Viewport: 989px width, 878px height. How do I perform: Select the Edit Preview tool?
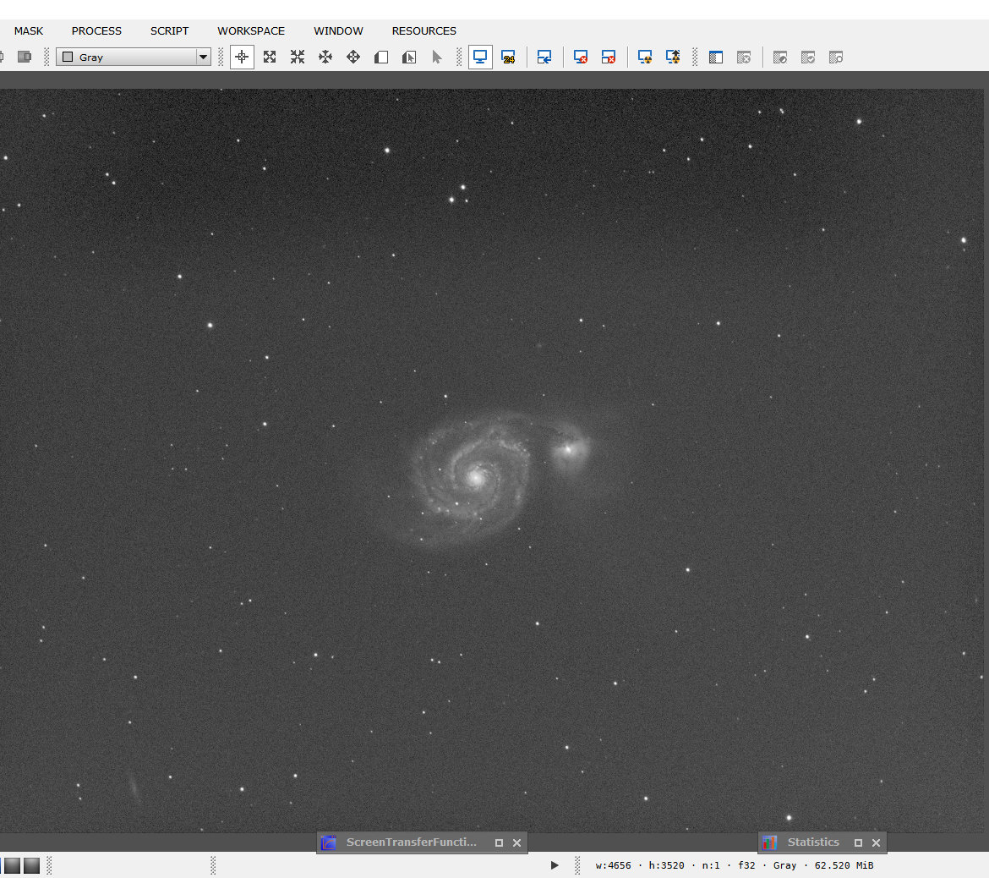409,58
